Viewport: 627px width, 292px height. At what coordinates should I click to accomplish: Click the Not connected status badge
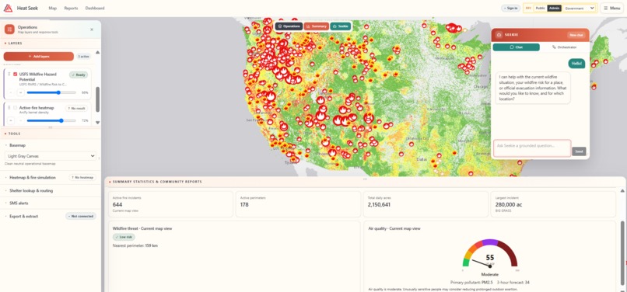[x=81, y=216]
